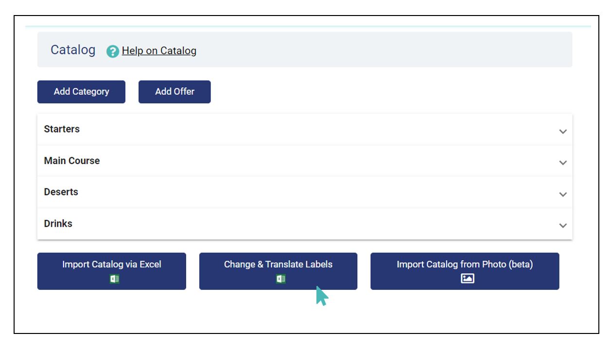Click the Add Offer button
Image resolution: width=611 pixels, height=349 pixels.
(x=175, y=92)
